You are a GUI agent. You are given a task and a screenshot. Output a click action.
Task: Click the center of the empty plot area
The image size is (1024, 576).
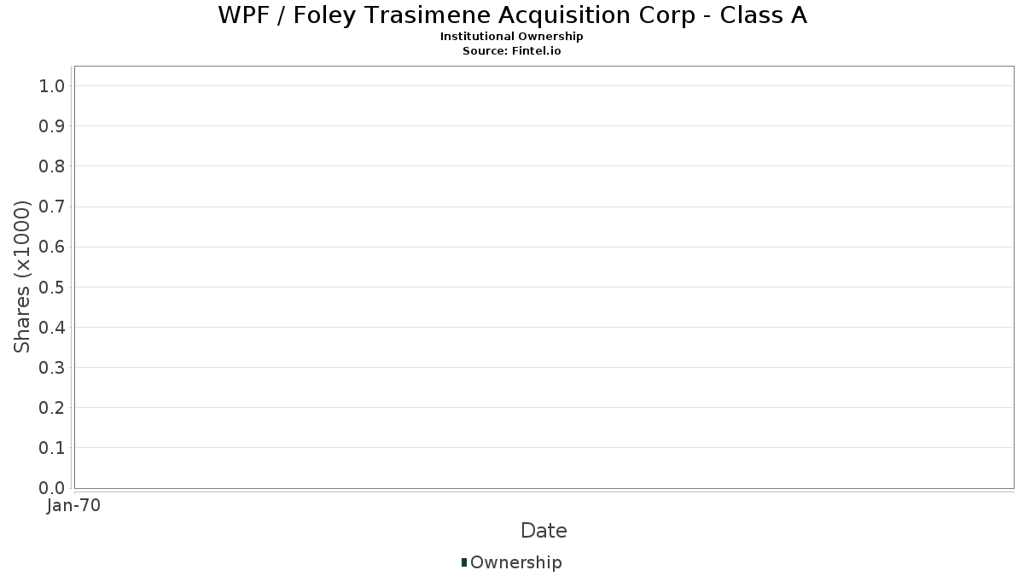[544, 277]
